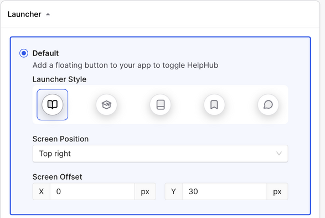Click the Y label of Screen Offset
The width and height of the screenshot is (325, 218).
[174, 191]
